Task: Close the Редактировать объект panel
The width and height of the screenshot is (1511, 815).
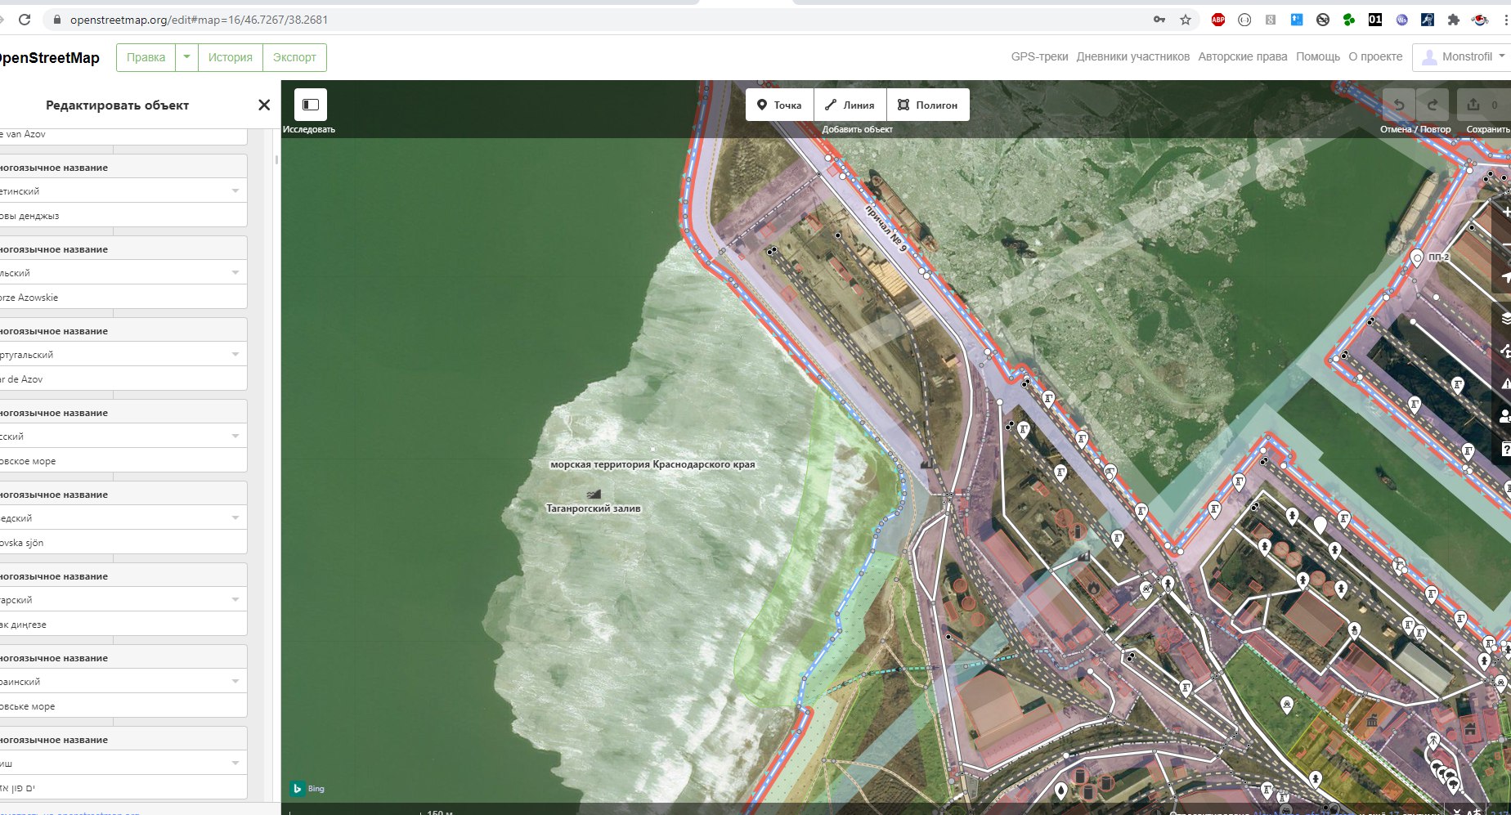Action: pos(264,105)
